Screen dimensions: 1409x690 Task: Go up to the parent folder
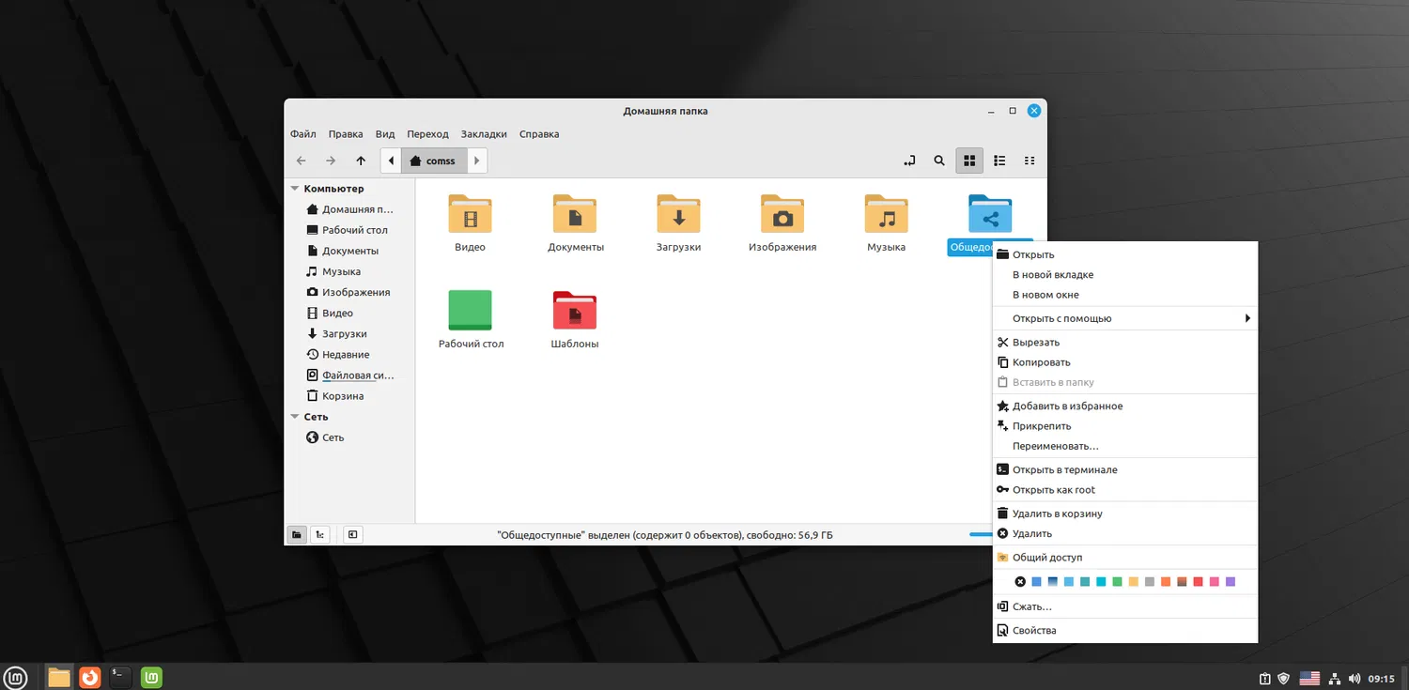pos(361,161)
